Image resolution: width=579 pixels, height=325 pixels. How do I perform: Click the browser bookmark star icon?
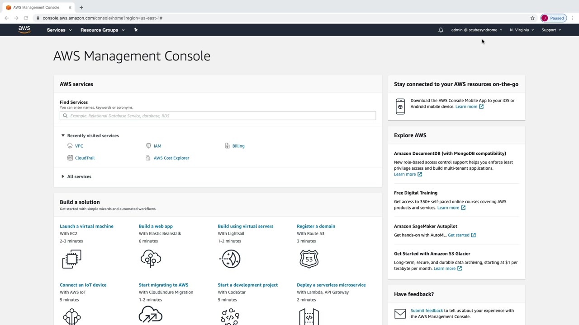coord(532,18)
